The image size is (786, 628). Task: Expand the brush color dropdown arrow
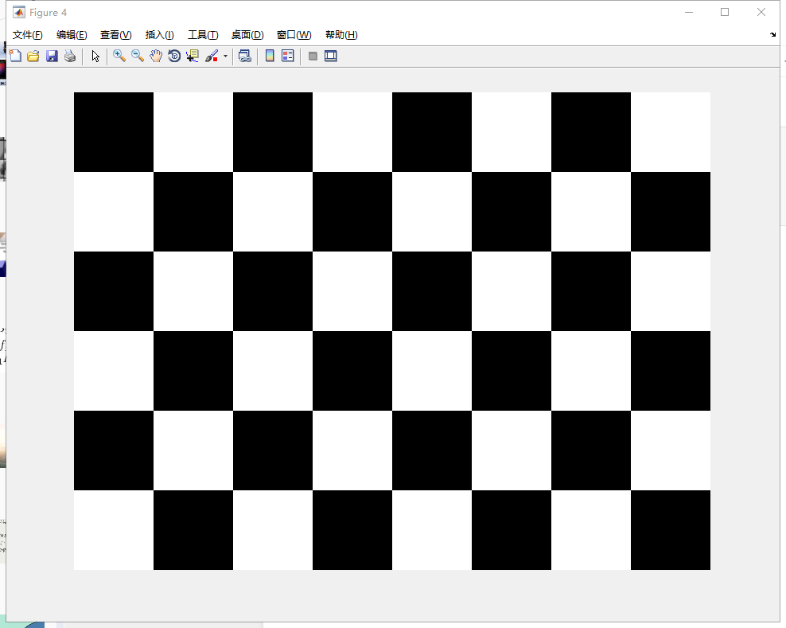[226, 57]
